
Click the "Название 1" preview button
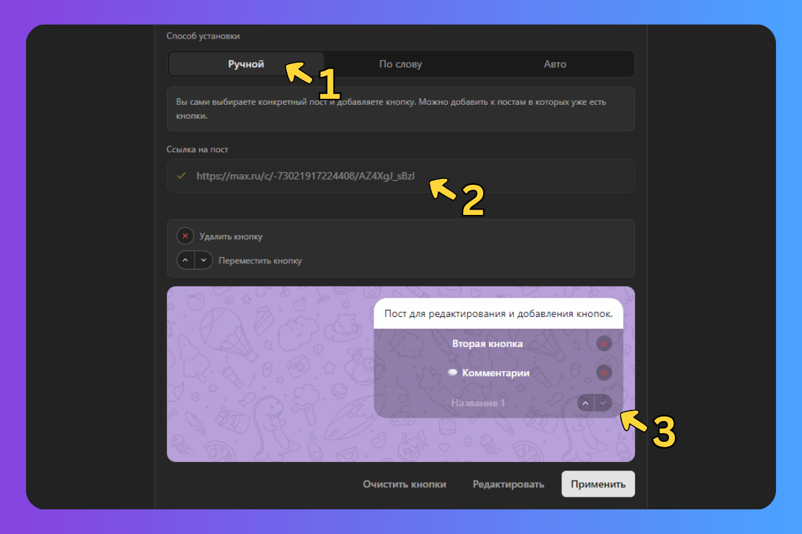pos(478,403)
